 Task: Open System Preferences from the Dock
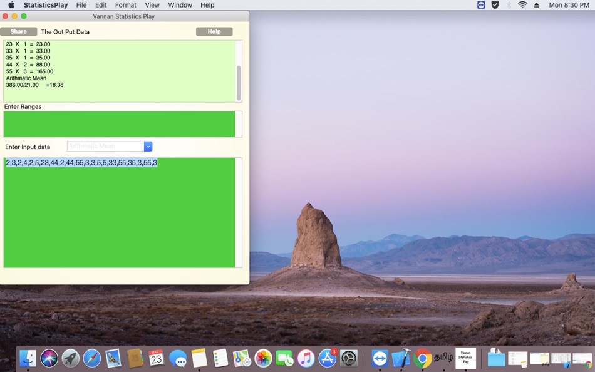(x=348, y=358)
